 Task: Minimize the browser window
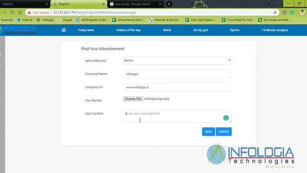click(288, 3)
